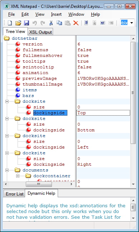
Task: Click red icon beside thumbnailImage
Action: point(18,84)
